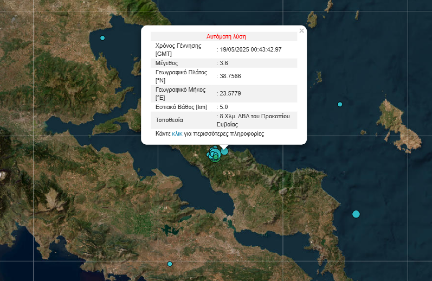Open the 'κλικ' more-information link
The height and width of the screenshot is (281, 432).
click(177, 134)
